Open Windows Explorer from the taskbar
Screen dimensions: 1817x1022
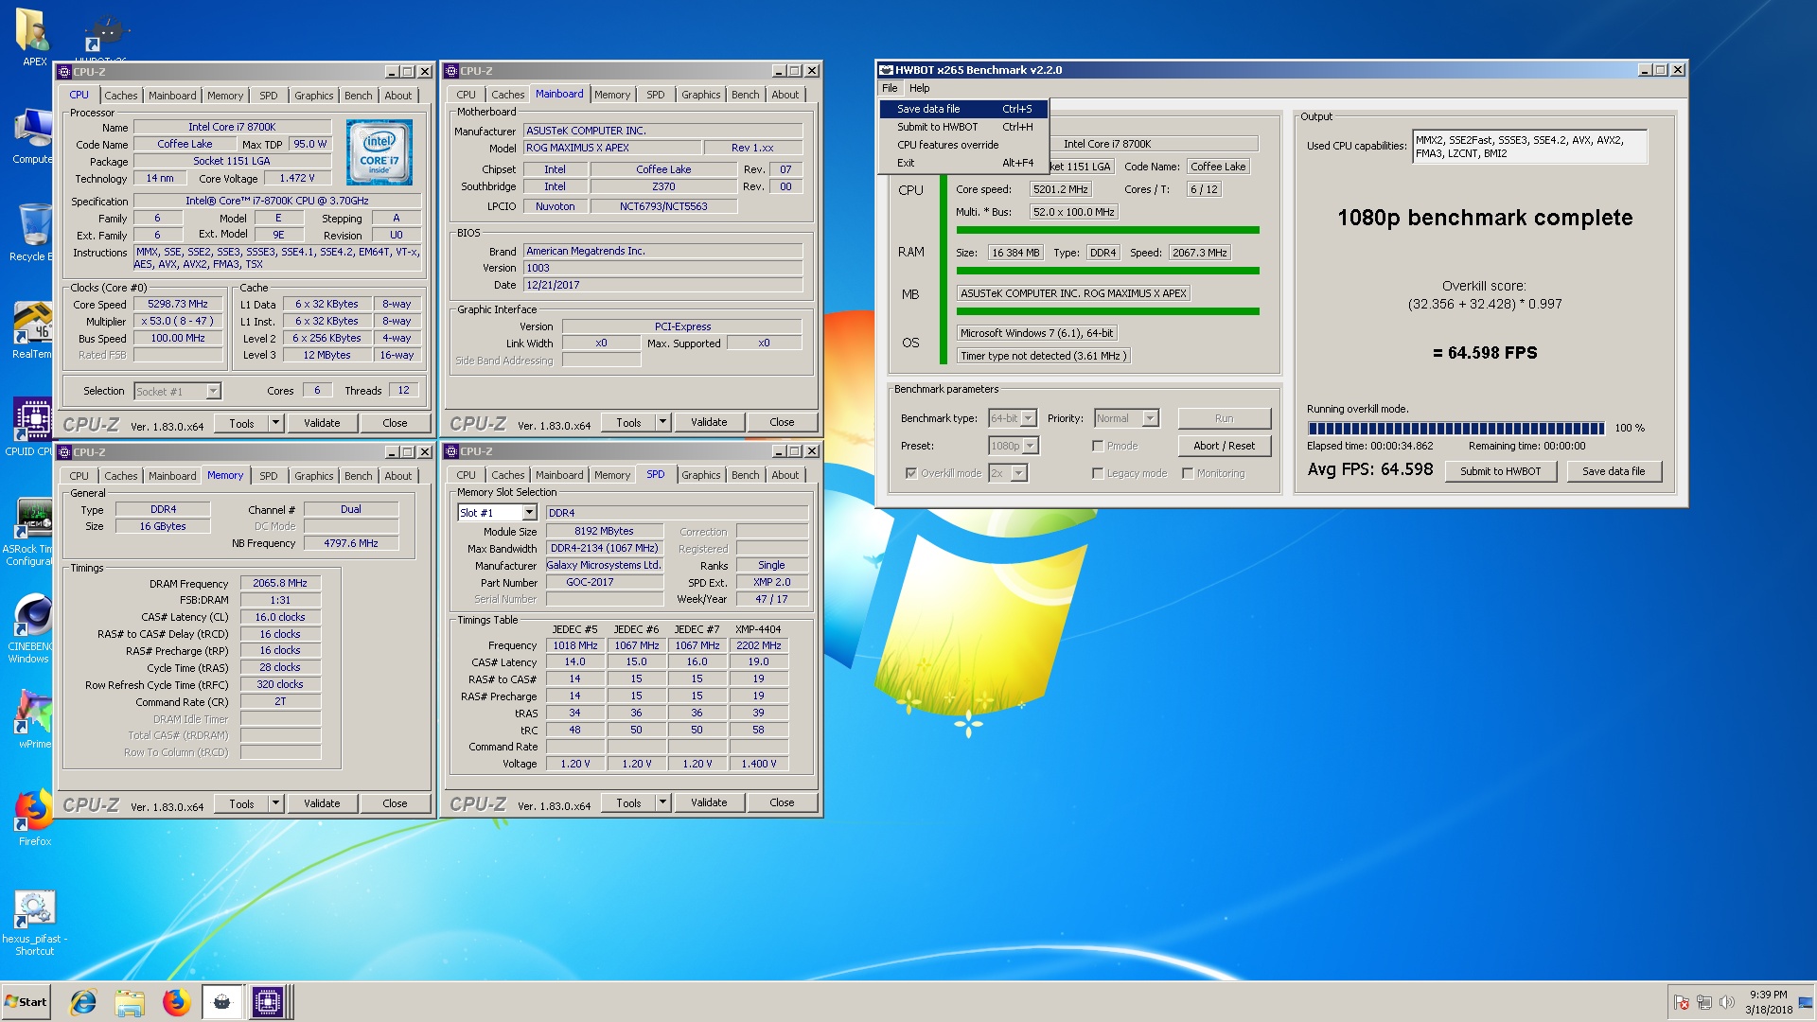coord(130,1002)
